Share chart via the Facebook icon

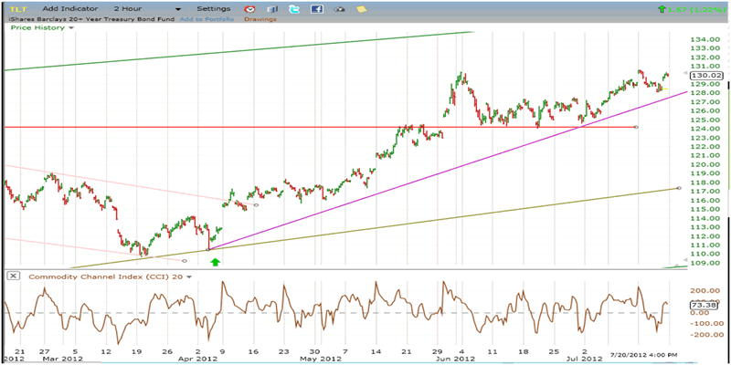[x=316, y=8]
